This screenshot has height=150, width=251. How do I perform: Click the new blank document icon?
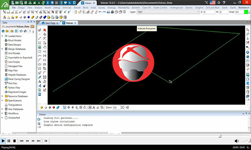point(76,12)
